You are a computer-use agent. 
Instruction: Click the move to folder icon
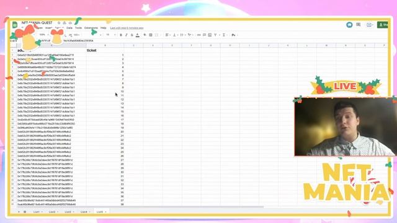pyautogui.click(x=65, y=23)
